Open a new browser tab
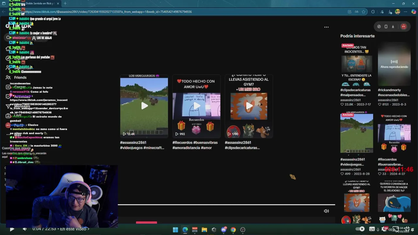Screen dimensions: 418x235 tap(65, 4)
